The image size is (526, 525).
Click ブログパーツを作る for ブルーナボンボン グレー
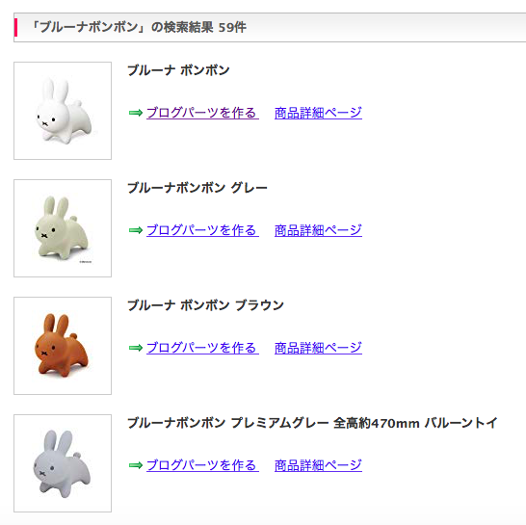(202, 230)
